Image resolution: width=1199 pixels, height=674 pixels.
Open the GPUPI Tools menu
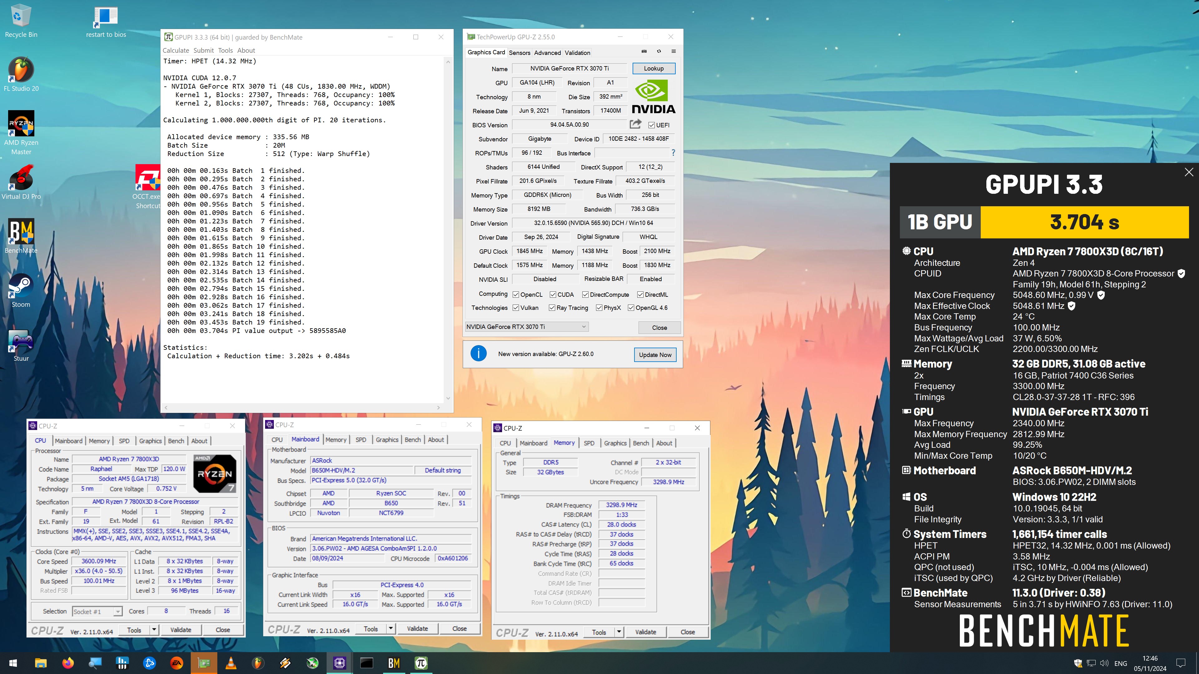225,50
